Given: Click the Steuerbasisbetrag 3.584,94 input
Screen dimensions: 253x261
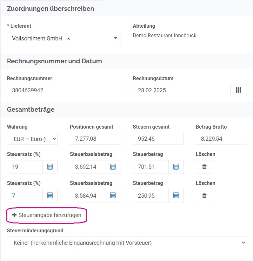Looking at the screenshot, I should coord(88,195).
